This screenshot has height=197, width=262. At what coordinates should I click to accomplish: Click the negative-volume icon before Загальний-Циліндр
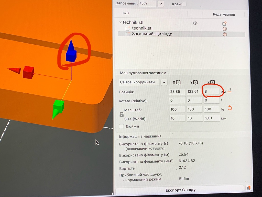(x=128, y=34)
